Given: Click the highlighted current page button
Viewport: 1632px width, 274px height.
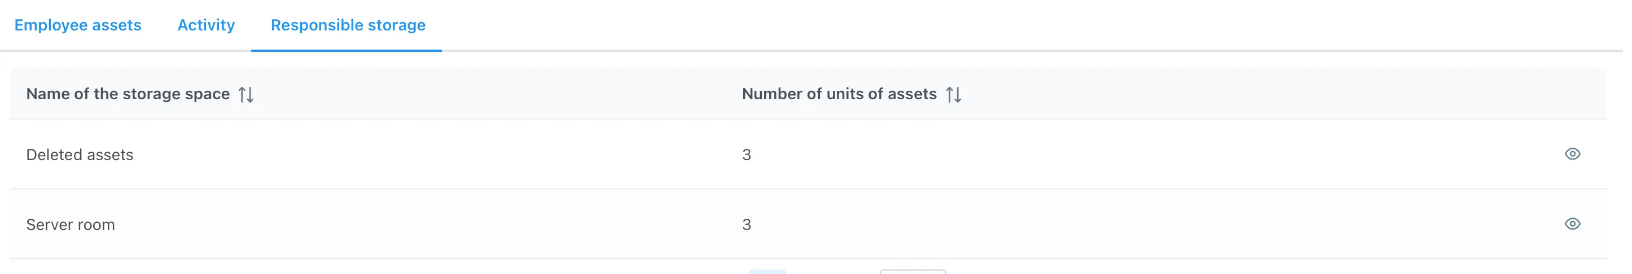Looking at the screenshot, I should (x=766, y=272).
